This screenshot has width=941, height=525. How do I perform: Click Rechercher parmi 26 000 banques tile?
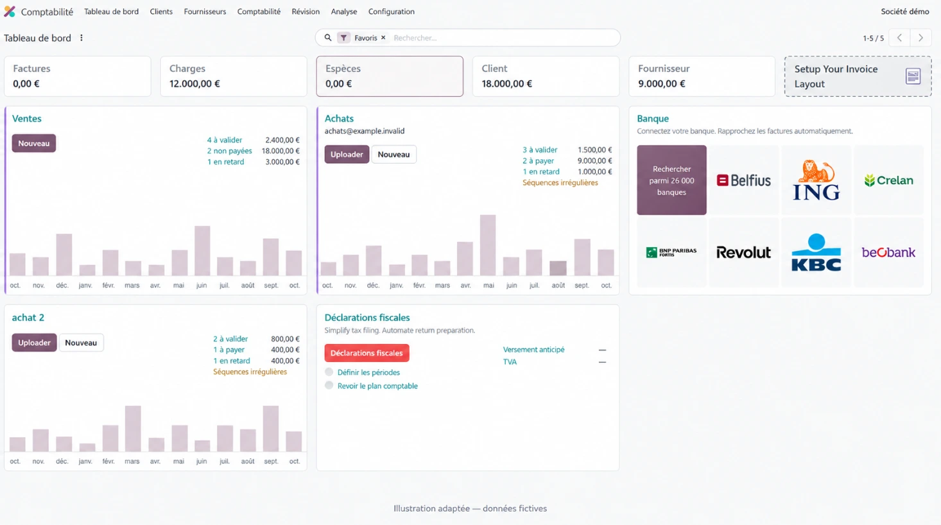click(671, 180)
